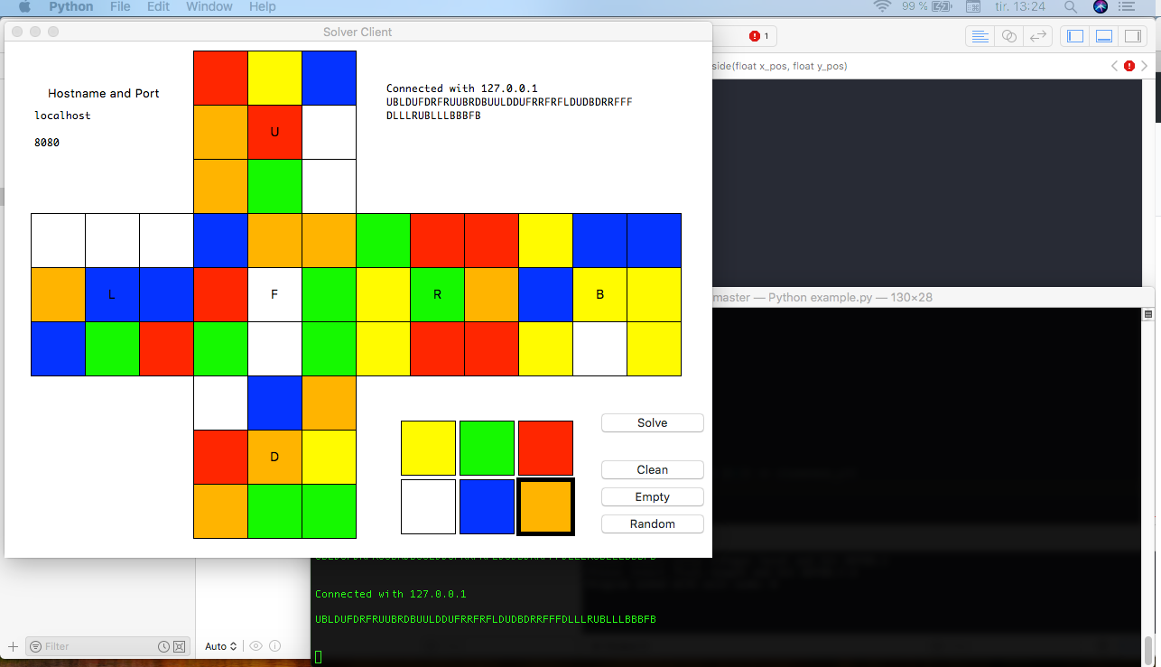The image size is (1161, 667).
Task: Click the variable info icon
Action: click(x=274, y=646)
